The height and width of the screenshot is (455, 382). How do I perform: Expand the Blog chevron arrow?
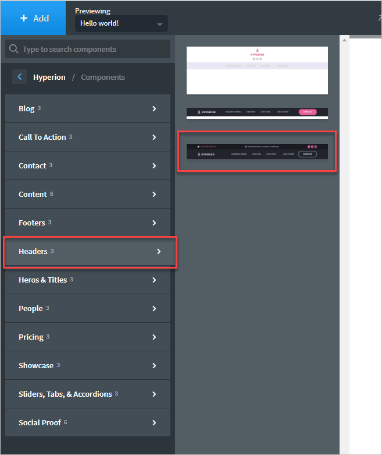tap(154, 108)
